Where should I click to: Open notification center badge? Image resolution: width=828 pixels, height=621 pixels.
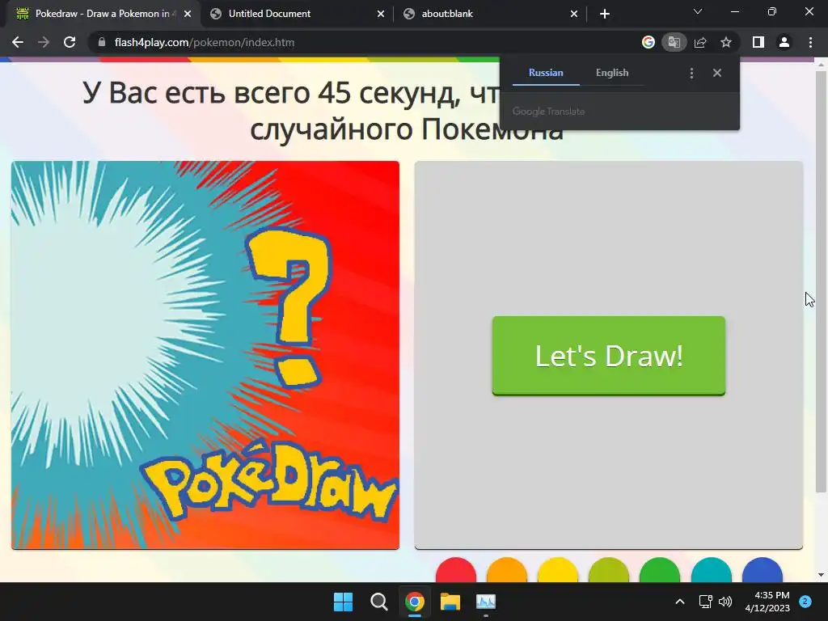click(x=805, y=602)
